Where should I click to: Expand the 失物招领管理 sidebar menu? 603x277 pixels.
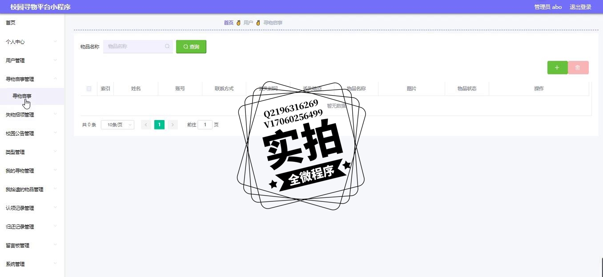pos(32,115)
